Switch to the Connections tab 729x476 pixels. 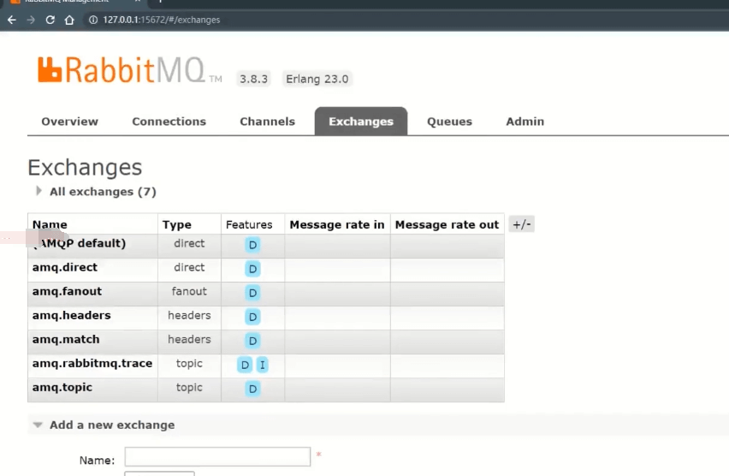169,122
